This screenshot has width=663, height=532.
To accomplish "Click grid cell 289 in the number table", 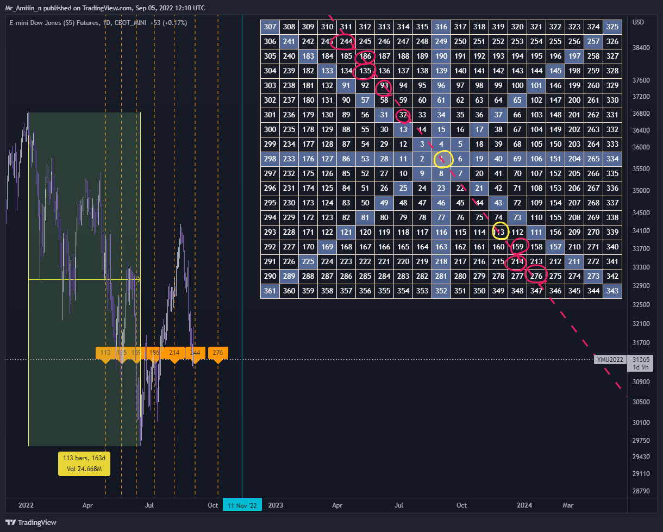I will pyautogui.click(x=289, y=276).
